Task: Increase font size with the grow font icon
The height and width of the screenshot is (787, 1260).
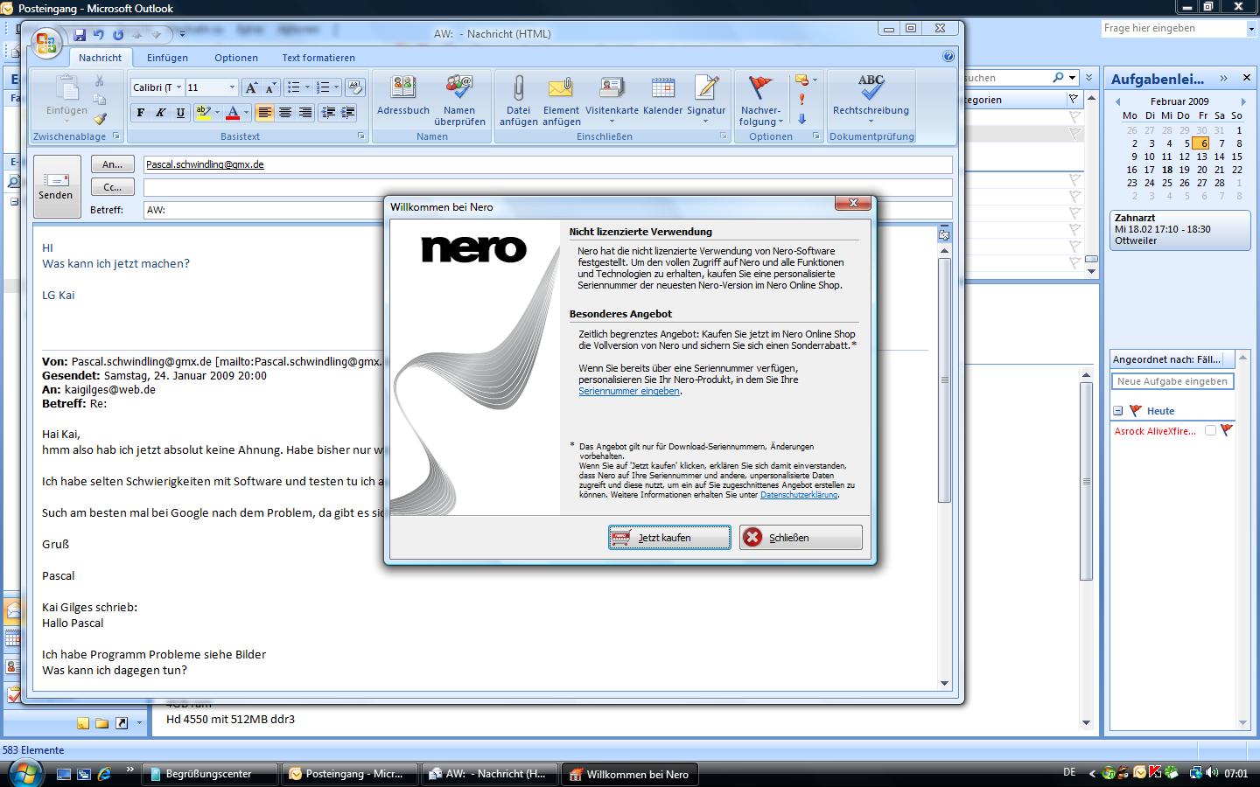Action: 251,87
